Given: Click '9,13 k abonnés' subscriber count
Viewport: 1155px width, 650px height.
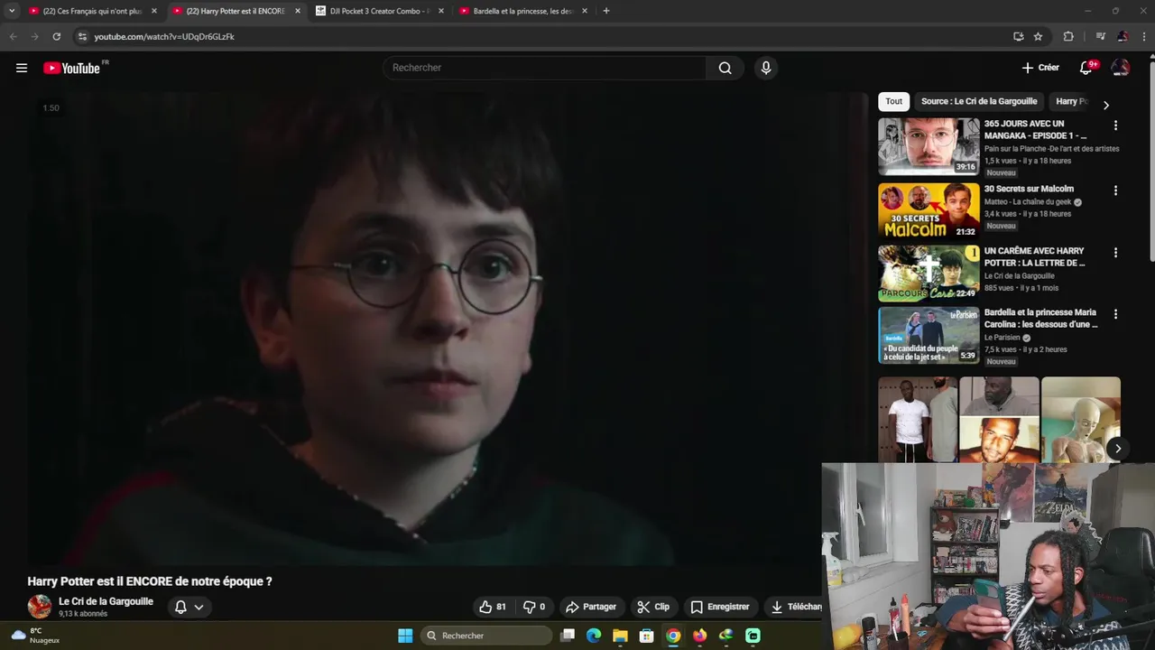Looking at the screenshot, I should click(x=83, y=614).
